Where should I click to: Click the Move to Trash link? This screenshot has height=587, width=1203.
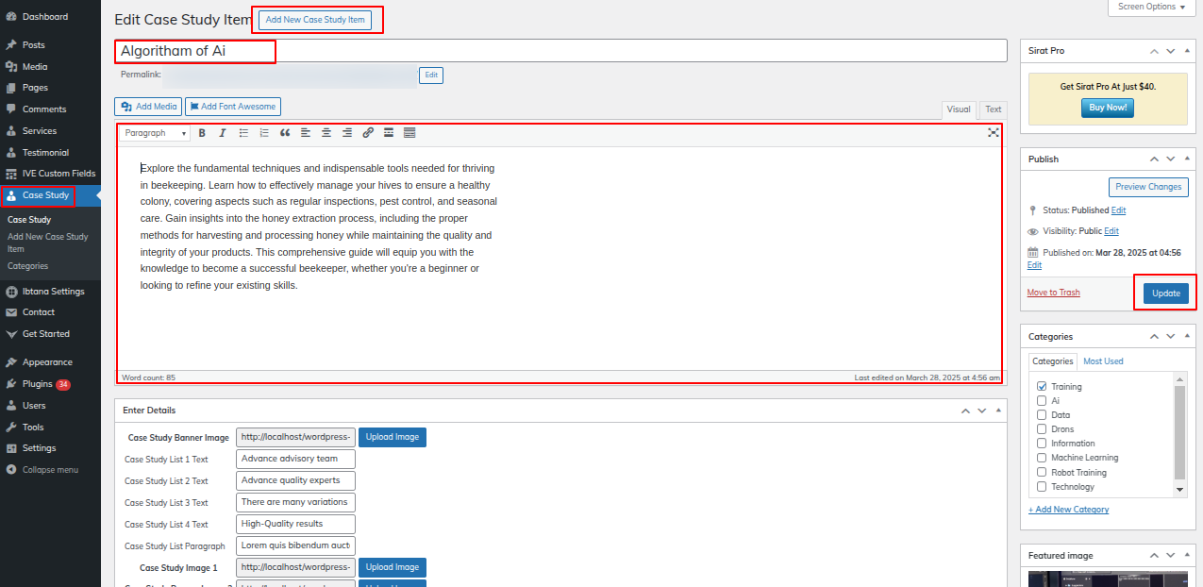pos(1053,293)
